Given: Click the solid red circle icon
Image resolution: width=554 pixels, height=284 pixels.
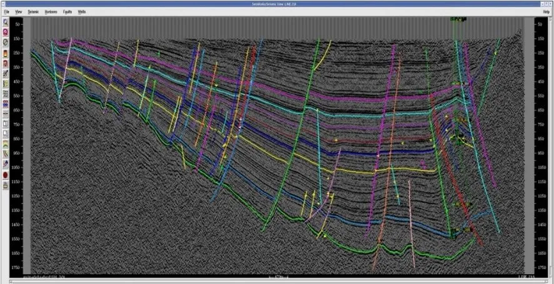Looking at the screenshot, I should click(6, 174).
